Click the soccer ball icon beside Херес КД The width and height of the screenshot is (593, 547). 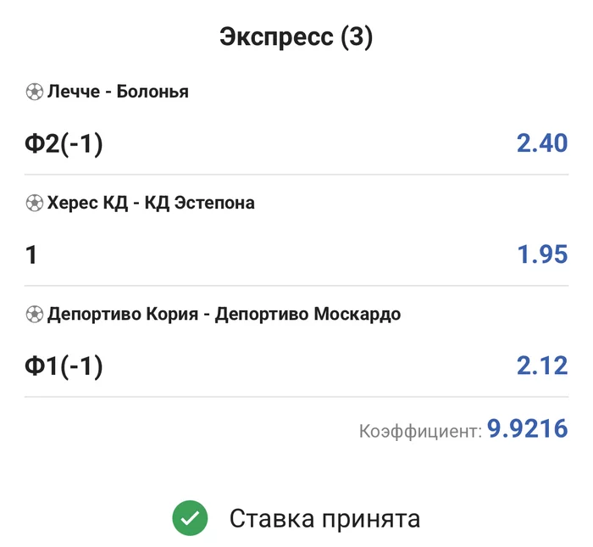pos(34,204)
